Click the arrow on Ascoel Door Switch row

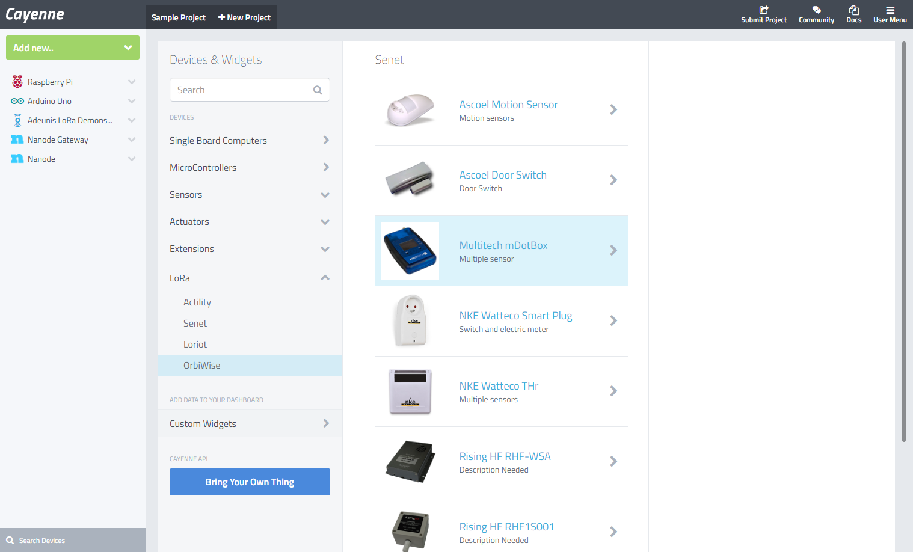[613, 180]
